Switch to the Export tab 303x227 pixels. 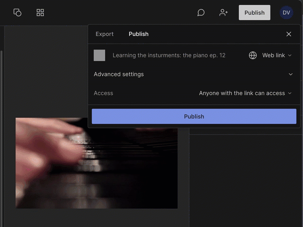(105, 34)
